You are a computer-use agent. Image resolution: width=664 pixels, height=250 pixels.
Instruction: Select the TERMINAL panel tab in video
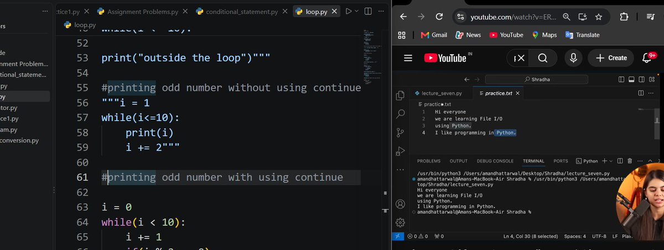pyautogui.click(x=533, y=161)
